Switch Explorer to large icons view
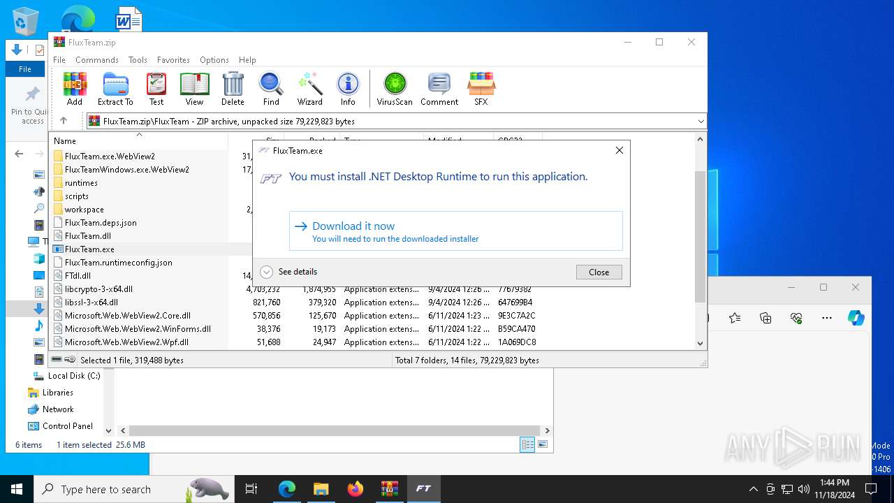Image resolution: width=894 pixels, height=503 pixels. 543,444
